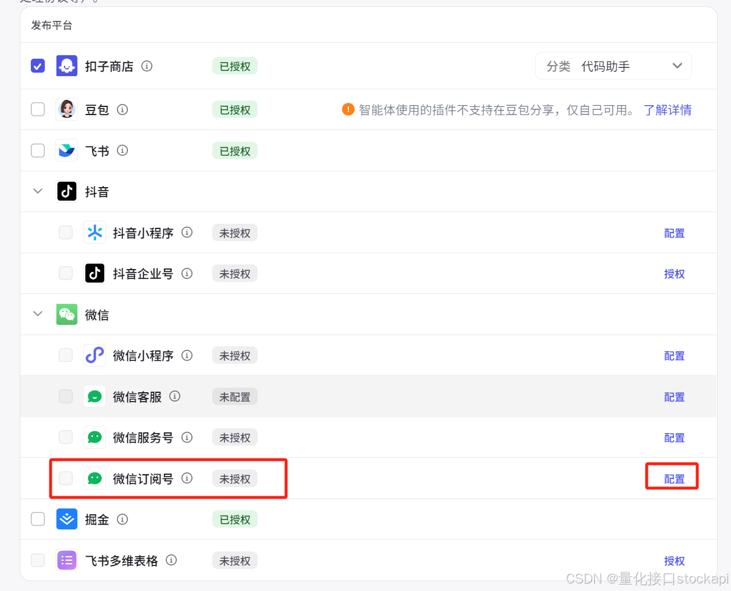Click 授权 for 抖音企业号

(x=674, y=274)
